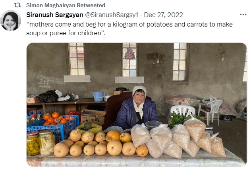The image size is (251, 172).
Task: Click the ellipsis icon right of the date
Action: [243, 15]
